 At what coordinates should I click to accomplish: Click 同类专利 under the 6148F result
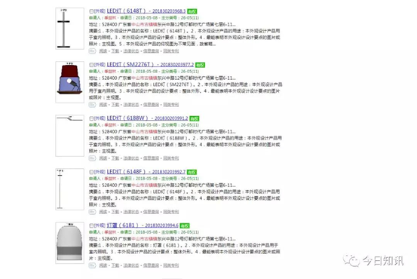(171, 212)
